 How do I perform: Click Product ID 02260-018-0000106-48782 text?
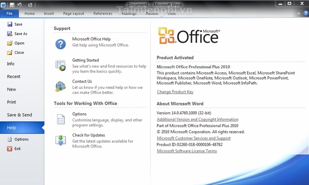189,145
